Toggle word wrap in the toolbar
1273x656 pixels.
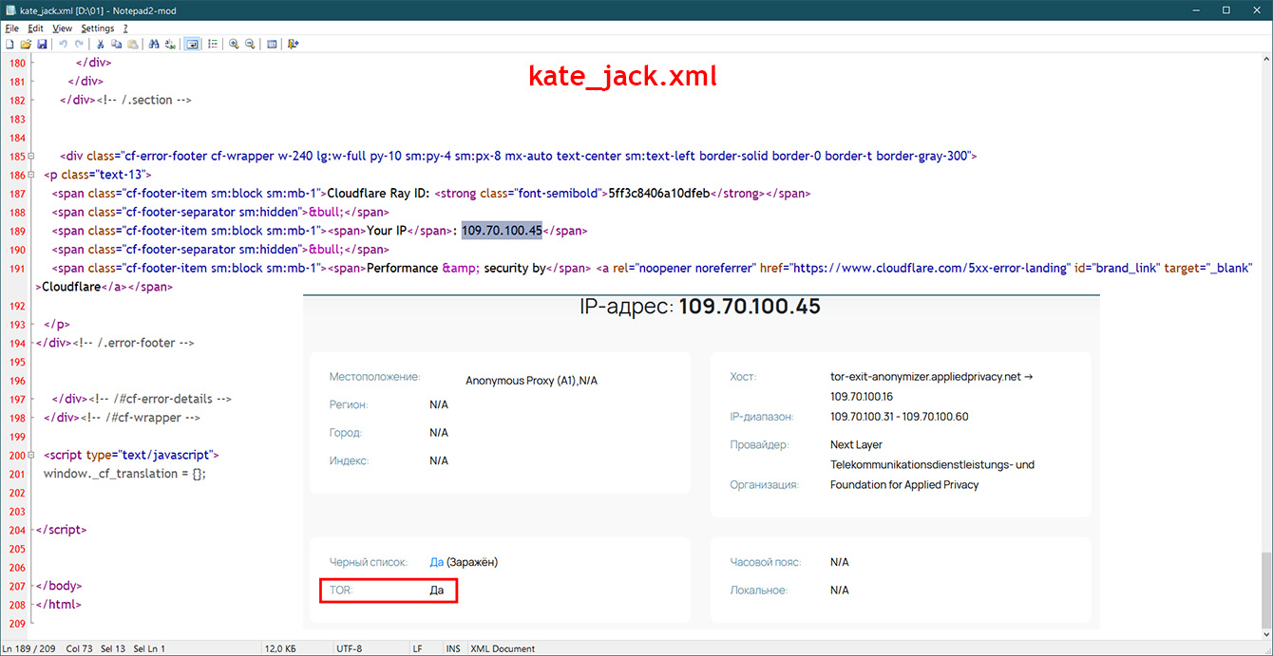click(192, 45)
